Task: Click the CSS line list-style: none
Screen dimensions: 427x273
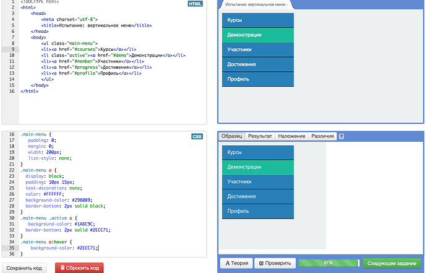Action: [50, 158]
